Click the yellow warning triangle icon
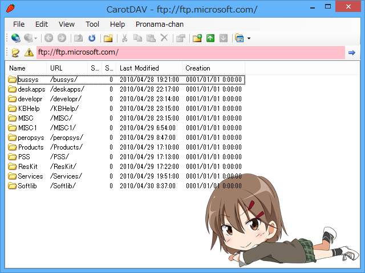This screenshot has width=365, height=273. pos(29,52)
